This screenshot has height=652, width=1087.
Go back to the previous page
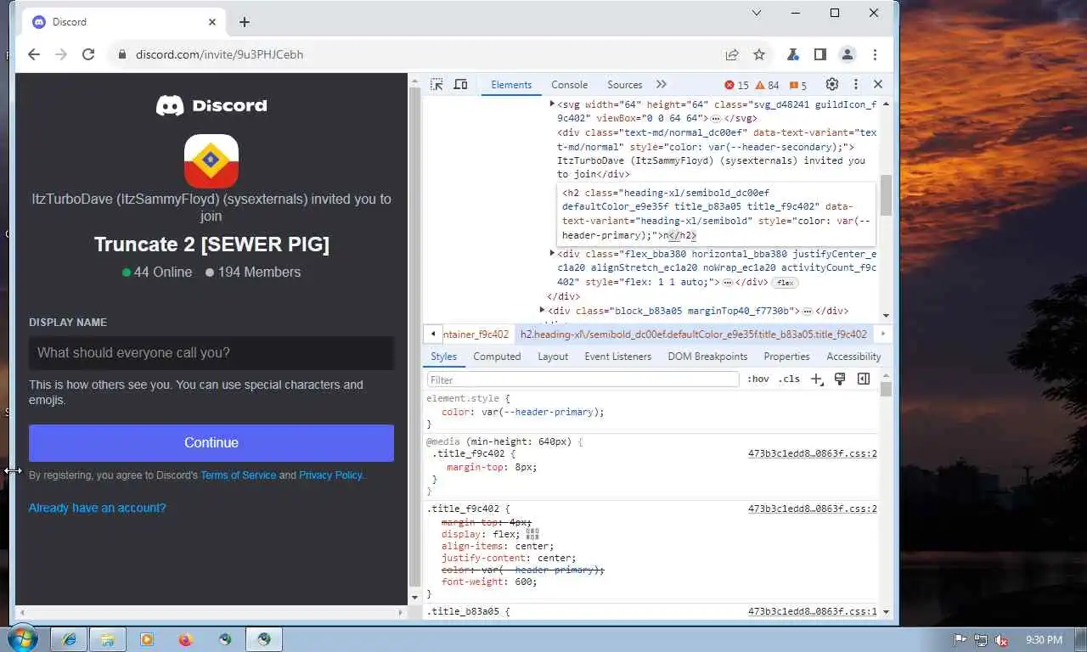(x=34, y=54)
